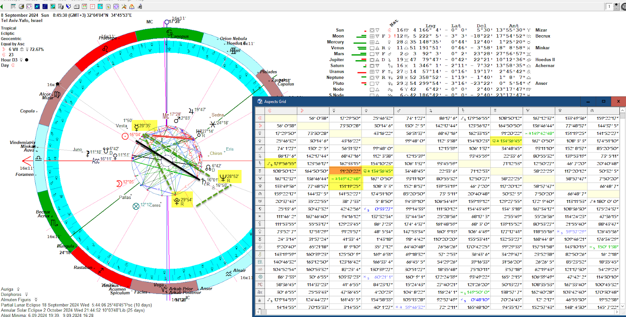The height and width of the screenshot is (317, 626).
Task: Toggle the square box in Pluto row
Action: tap(372, 83)
